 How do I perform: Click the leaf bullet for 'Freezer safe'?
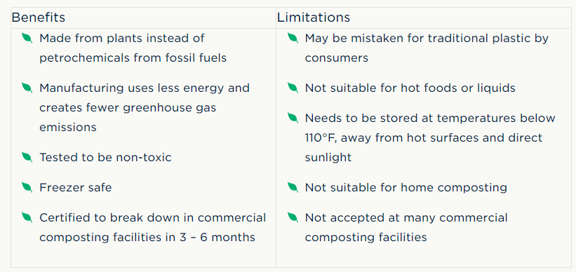point(27,187)
